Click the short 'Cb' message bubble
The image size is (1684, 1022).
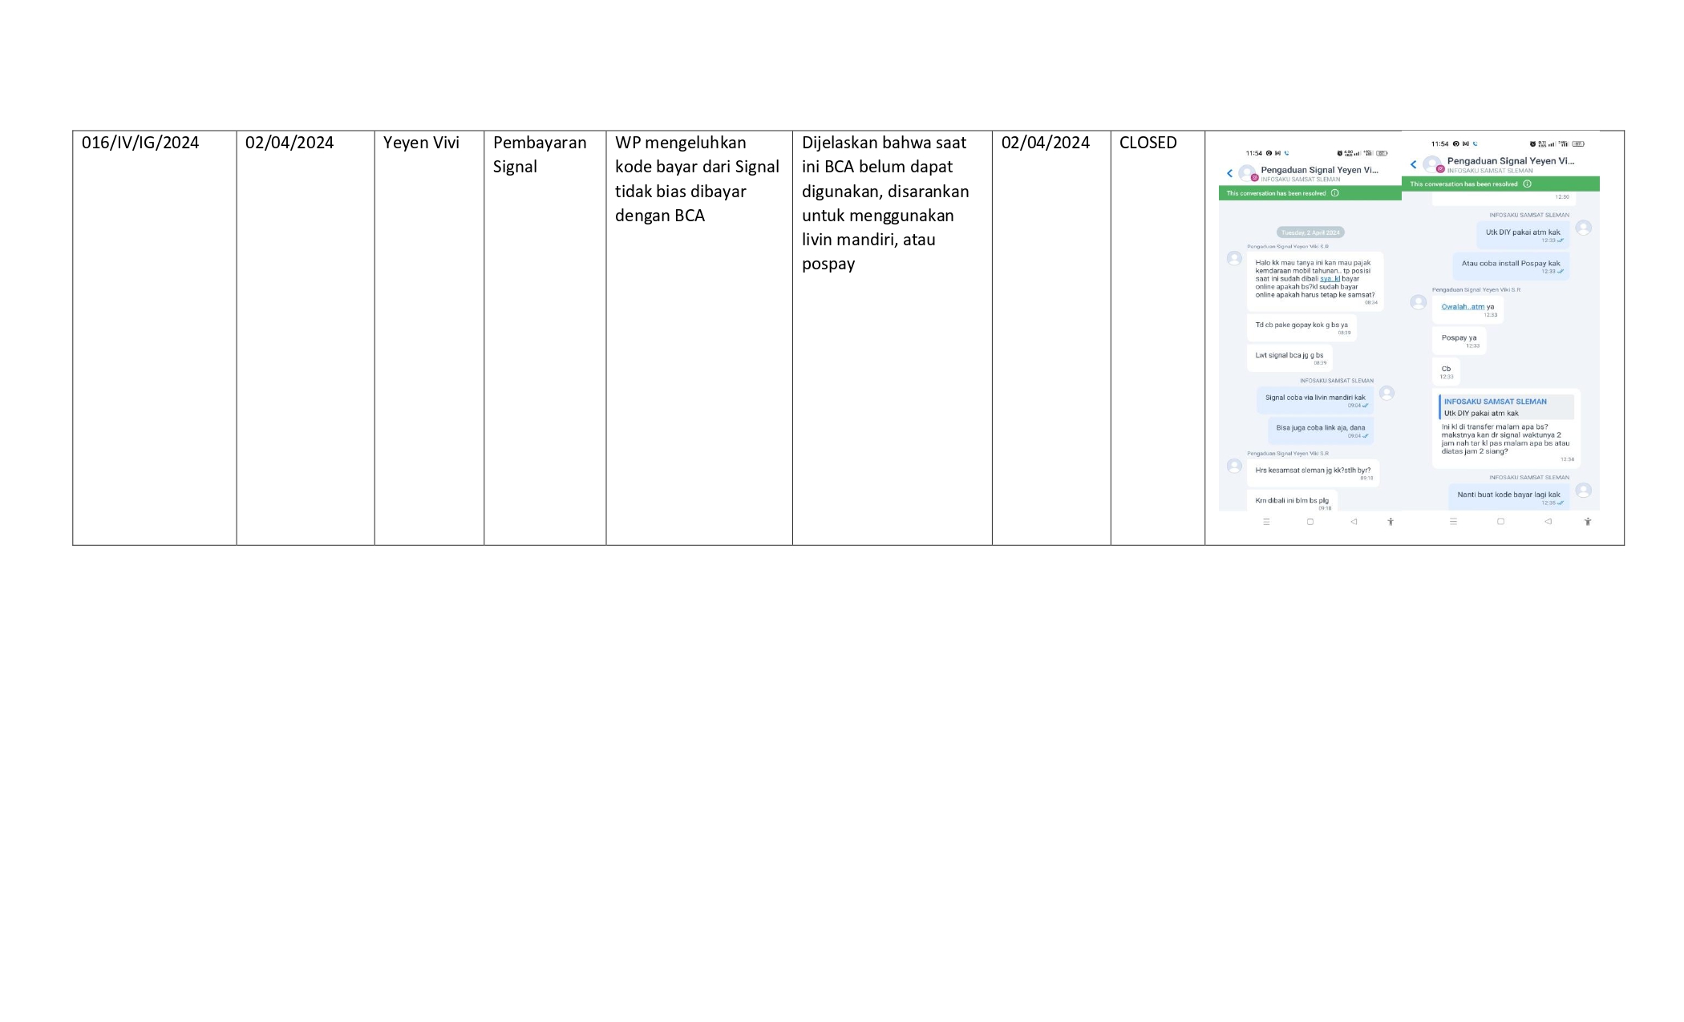click(x=1446, y=371)
